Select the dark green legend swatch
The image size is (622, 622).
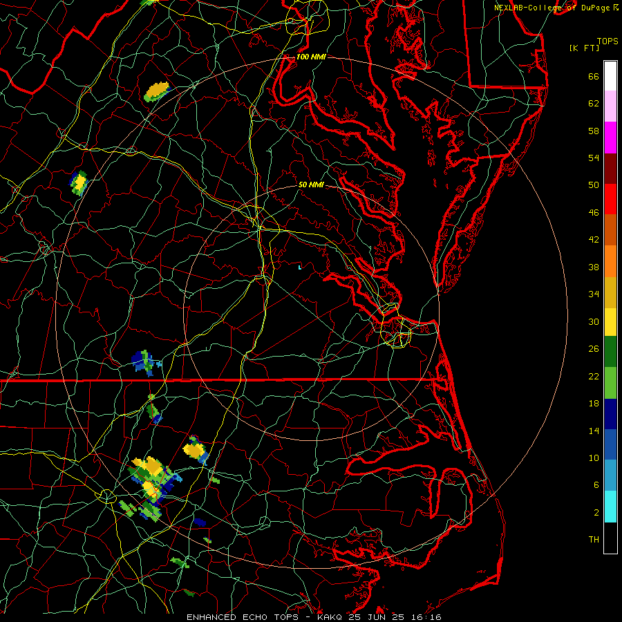pos(610,352)
